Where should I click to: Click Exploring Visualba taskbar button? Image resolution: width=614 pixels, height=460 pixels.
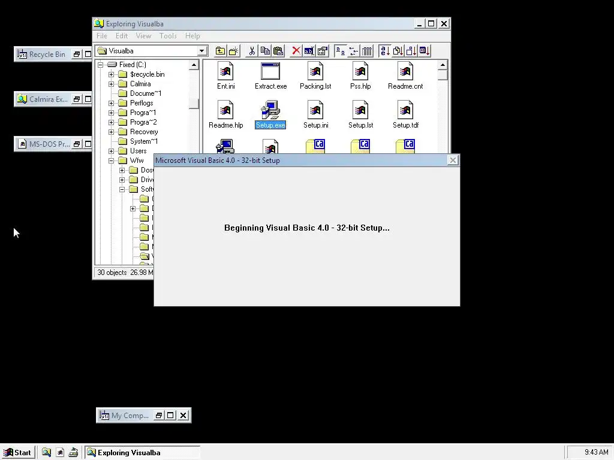click(143, 453)
